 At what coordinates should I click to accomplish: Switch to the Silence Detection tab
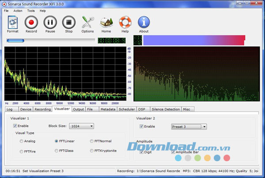point(166,109)
